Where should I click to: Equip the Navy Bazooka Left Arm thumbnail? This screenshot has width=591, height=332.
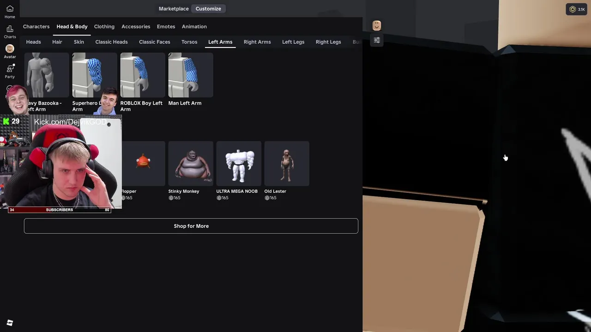tap(47, 75)
